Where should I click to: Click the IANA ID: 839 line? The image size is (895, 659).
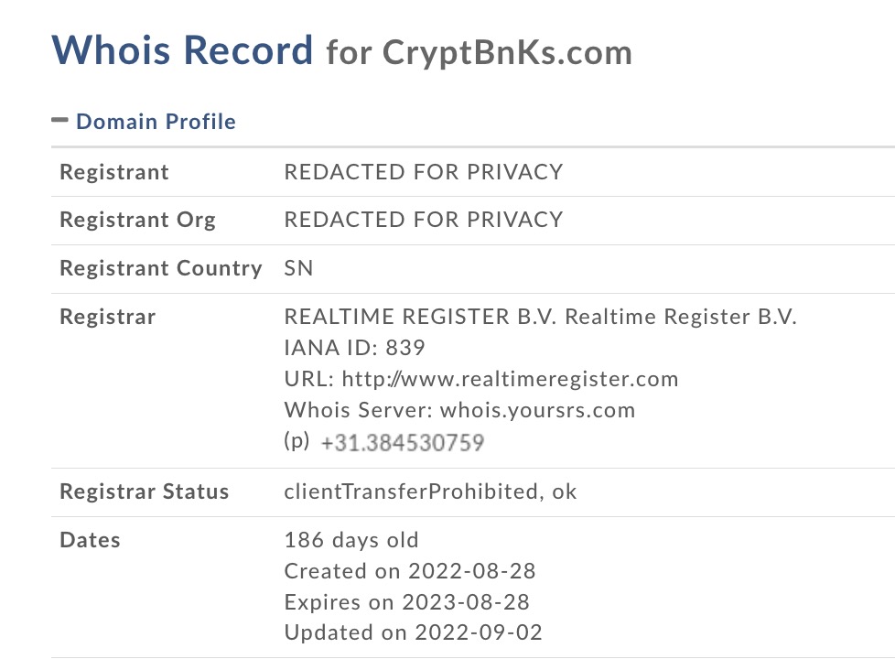point(354,348)
